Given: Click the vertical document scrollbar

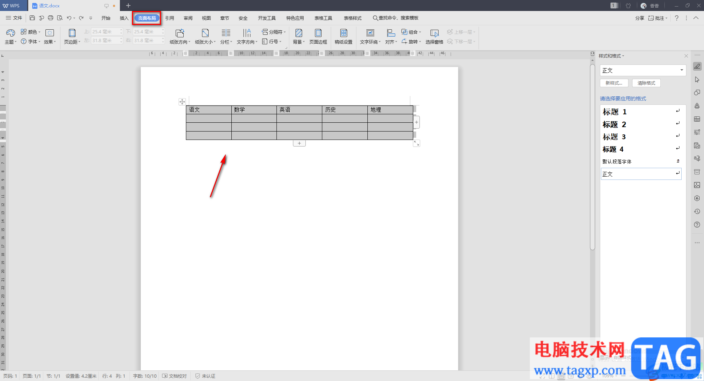Looking at the screenshot, I should coord(592,158).
